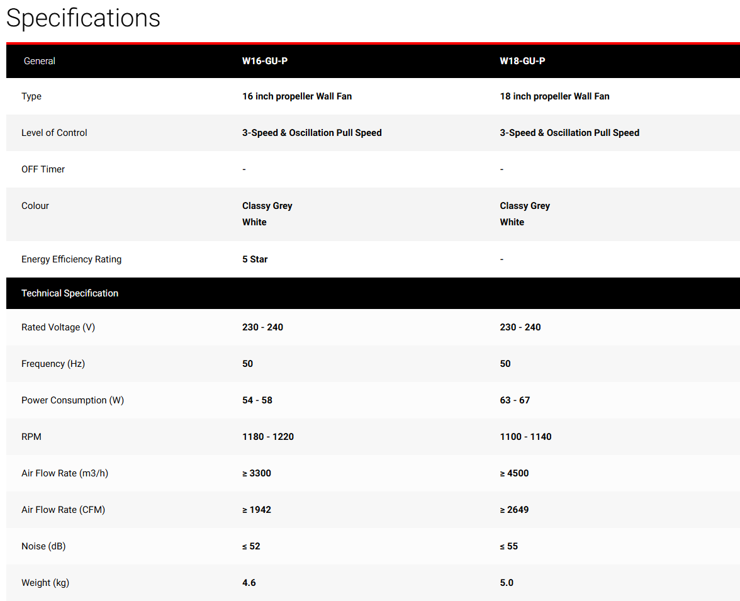The width and height of the screenshot is (740, 601).
Task: Click the '≥ 3300' air flow value
Action: coord(257,473)
